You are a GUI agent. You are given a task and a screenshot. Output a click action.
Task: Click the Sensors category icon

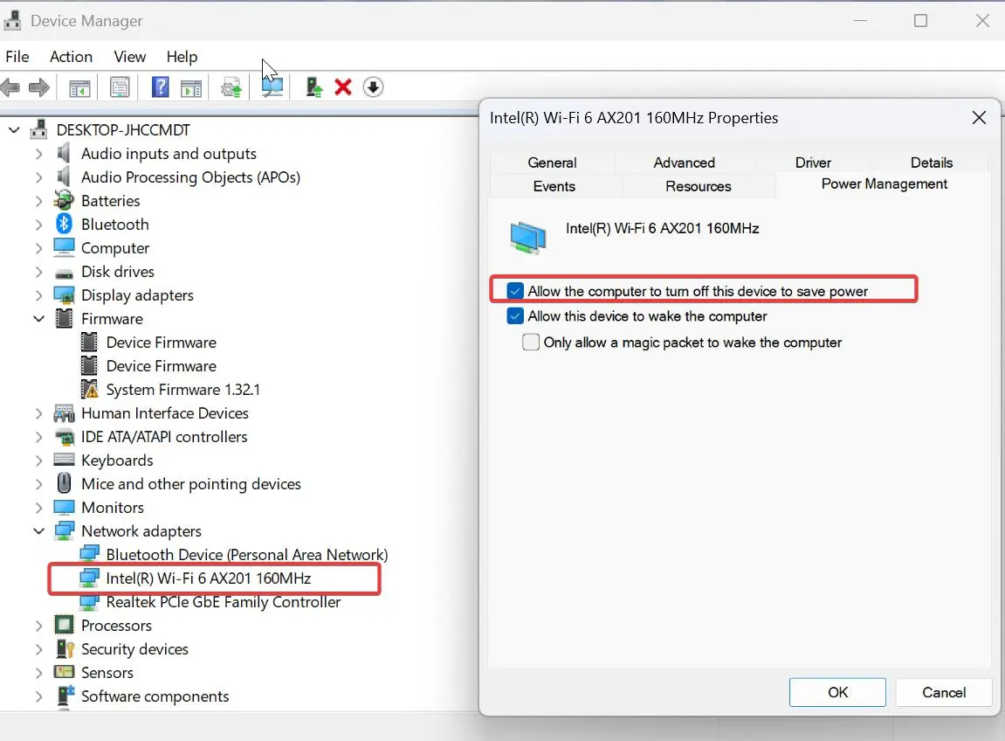click(x=64, y=672)
